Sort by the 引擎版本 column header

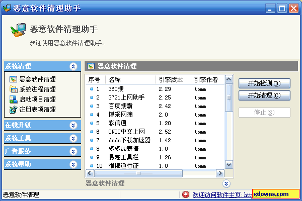click(173, 79)
